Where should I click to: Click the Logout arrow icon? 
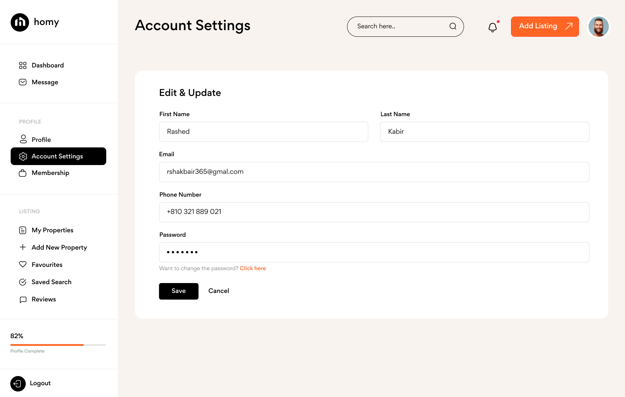18,384
